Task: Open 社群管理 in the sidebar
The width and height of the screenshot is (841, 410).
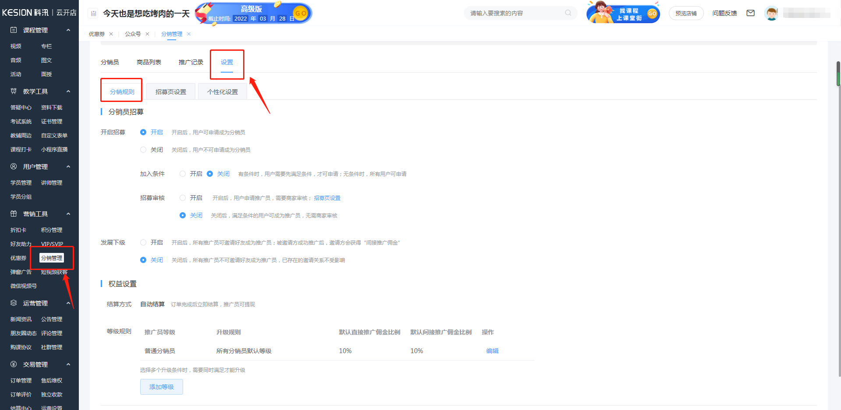Action: 52,347
